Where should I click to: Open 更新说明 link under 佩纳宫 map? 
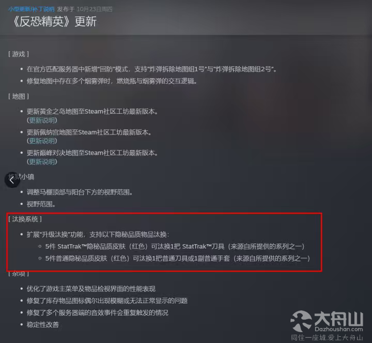43,141
